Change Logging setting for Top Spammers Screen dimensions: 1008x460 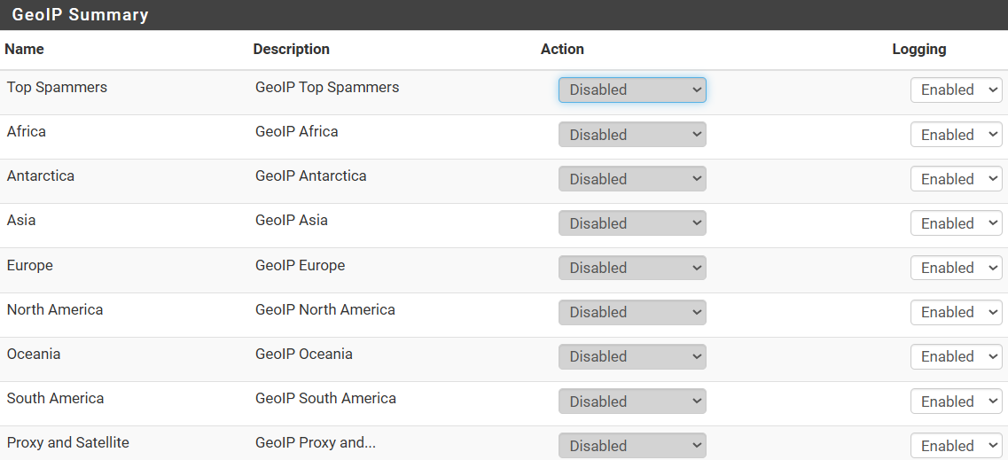(956, 90)
